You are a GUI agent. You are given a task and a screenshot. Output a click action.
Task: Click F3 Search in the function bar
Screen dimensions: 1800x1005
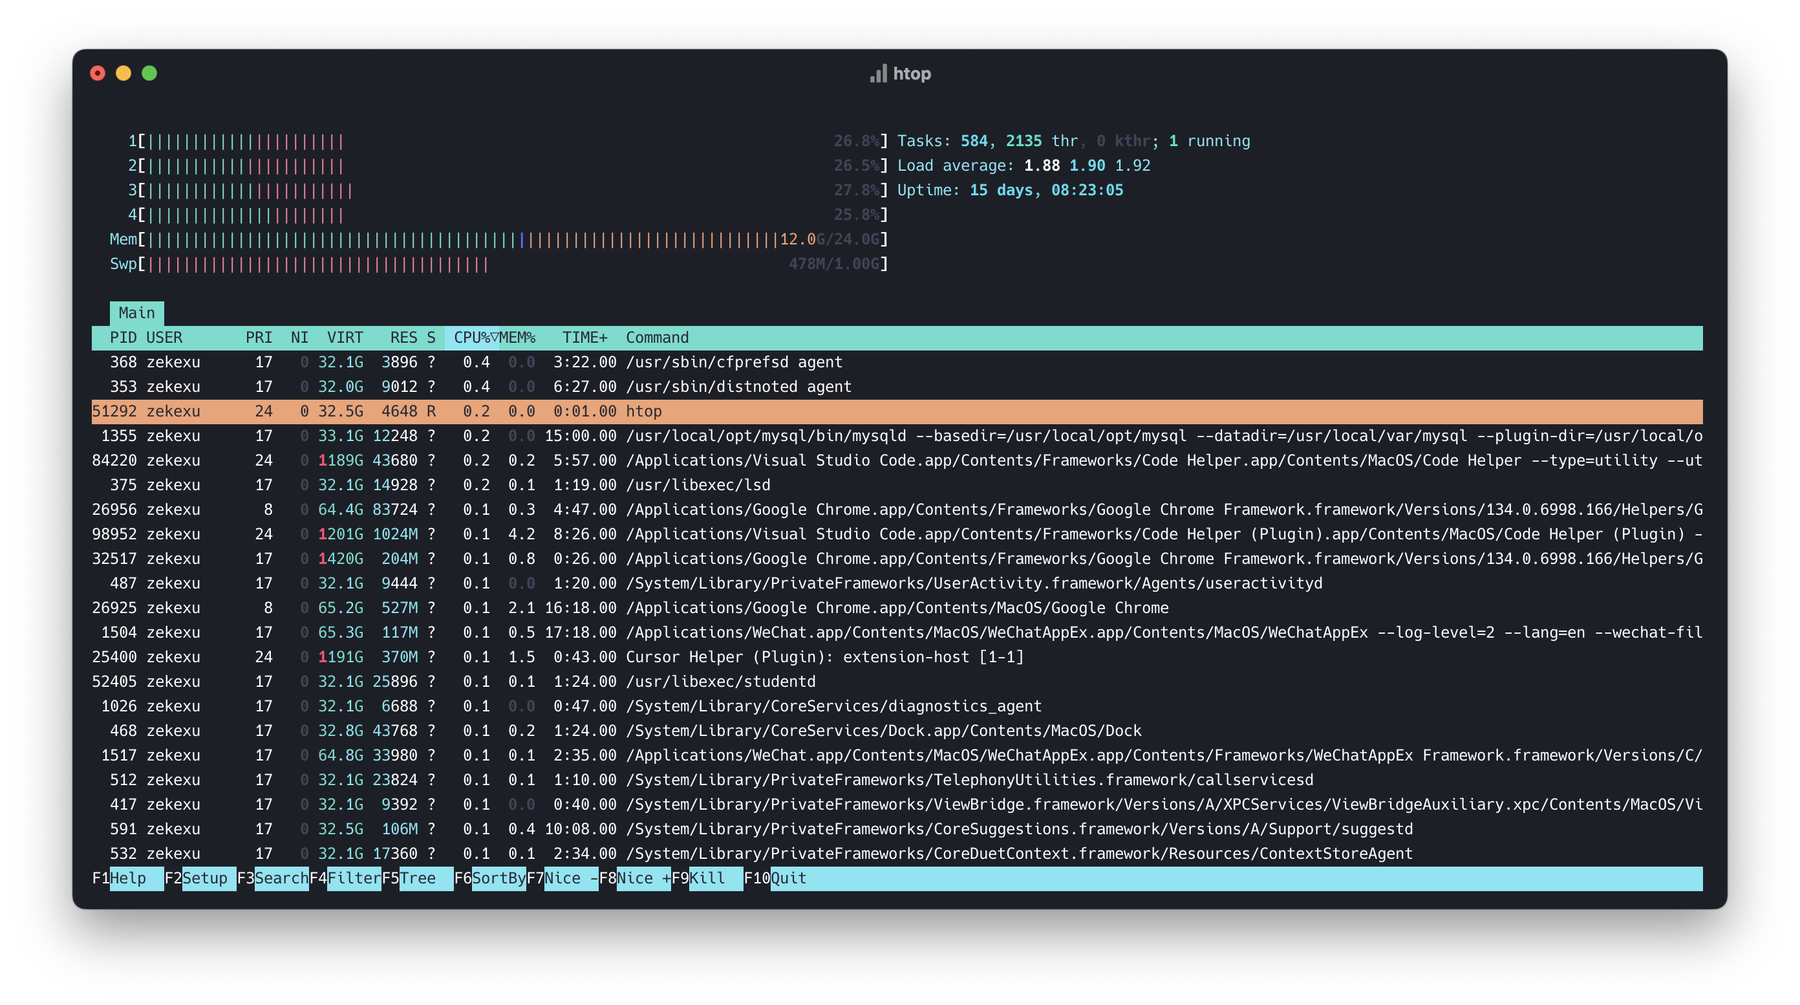pos(272,878)
